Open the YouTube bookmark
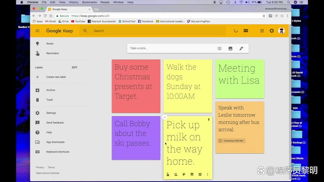This screenshot has height=182, width=324. pyautogui.click(x=78, y=21)
